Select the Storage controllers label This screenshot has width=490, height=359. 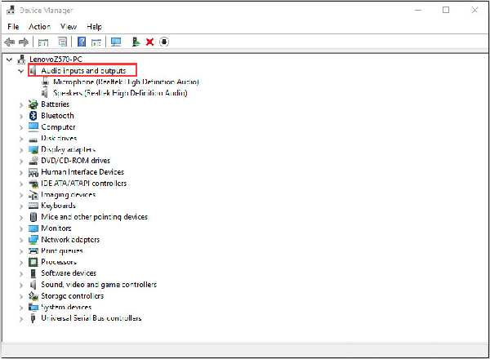[x=72, y=295]
